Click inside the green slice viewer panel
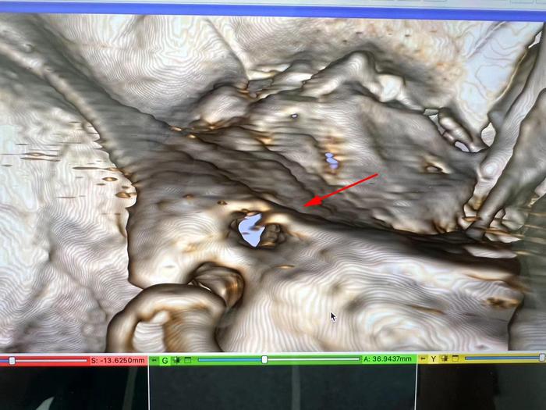The width and height of the screenshot is (546, 410). pos(281,388)
